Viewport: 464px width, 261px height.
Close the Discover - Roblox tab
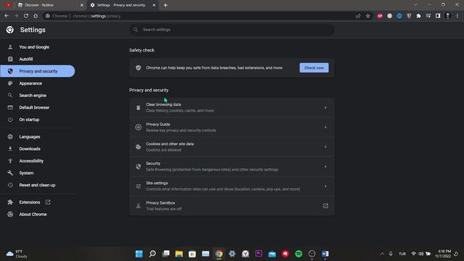(82, 5)
